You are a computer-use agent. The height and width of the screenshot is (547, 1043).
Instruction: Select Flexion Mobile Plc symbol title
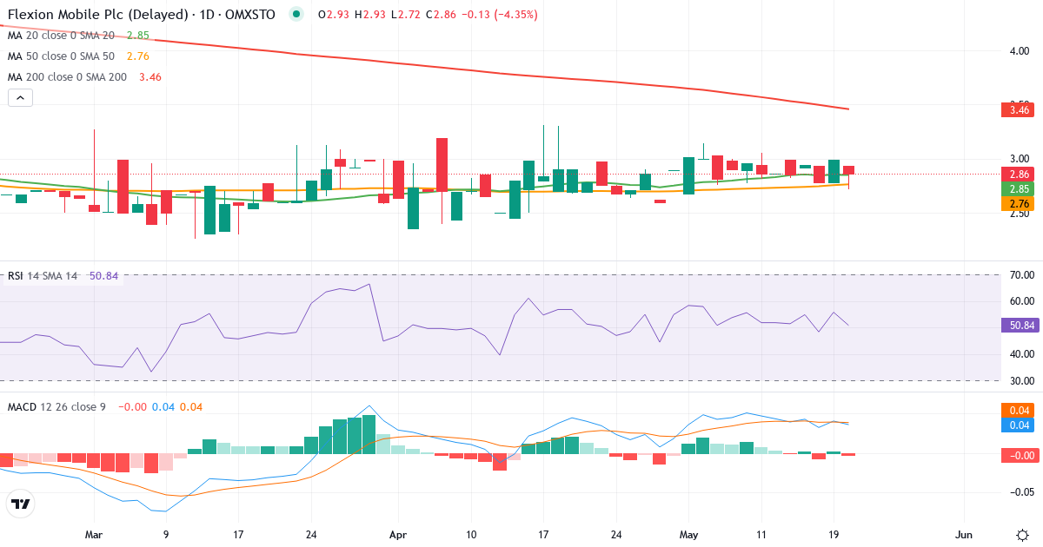pos(98,15)
